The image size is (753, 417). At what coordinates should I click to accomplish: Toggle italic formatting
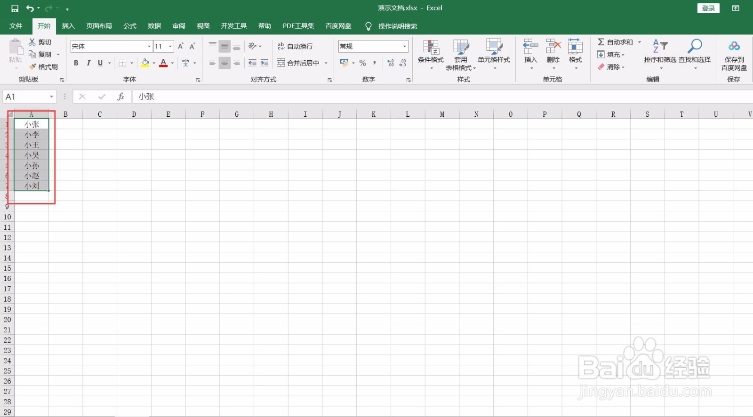click(x=88, y=63)
